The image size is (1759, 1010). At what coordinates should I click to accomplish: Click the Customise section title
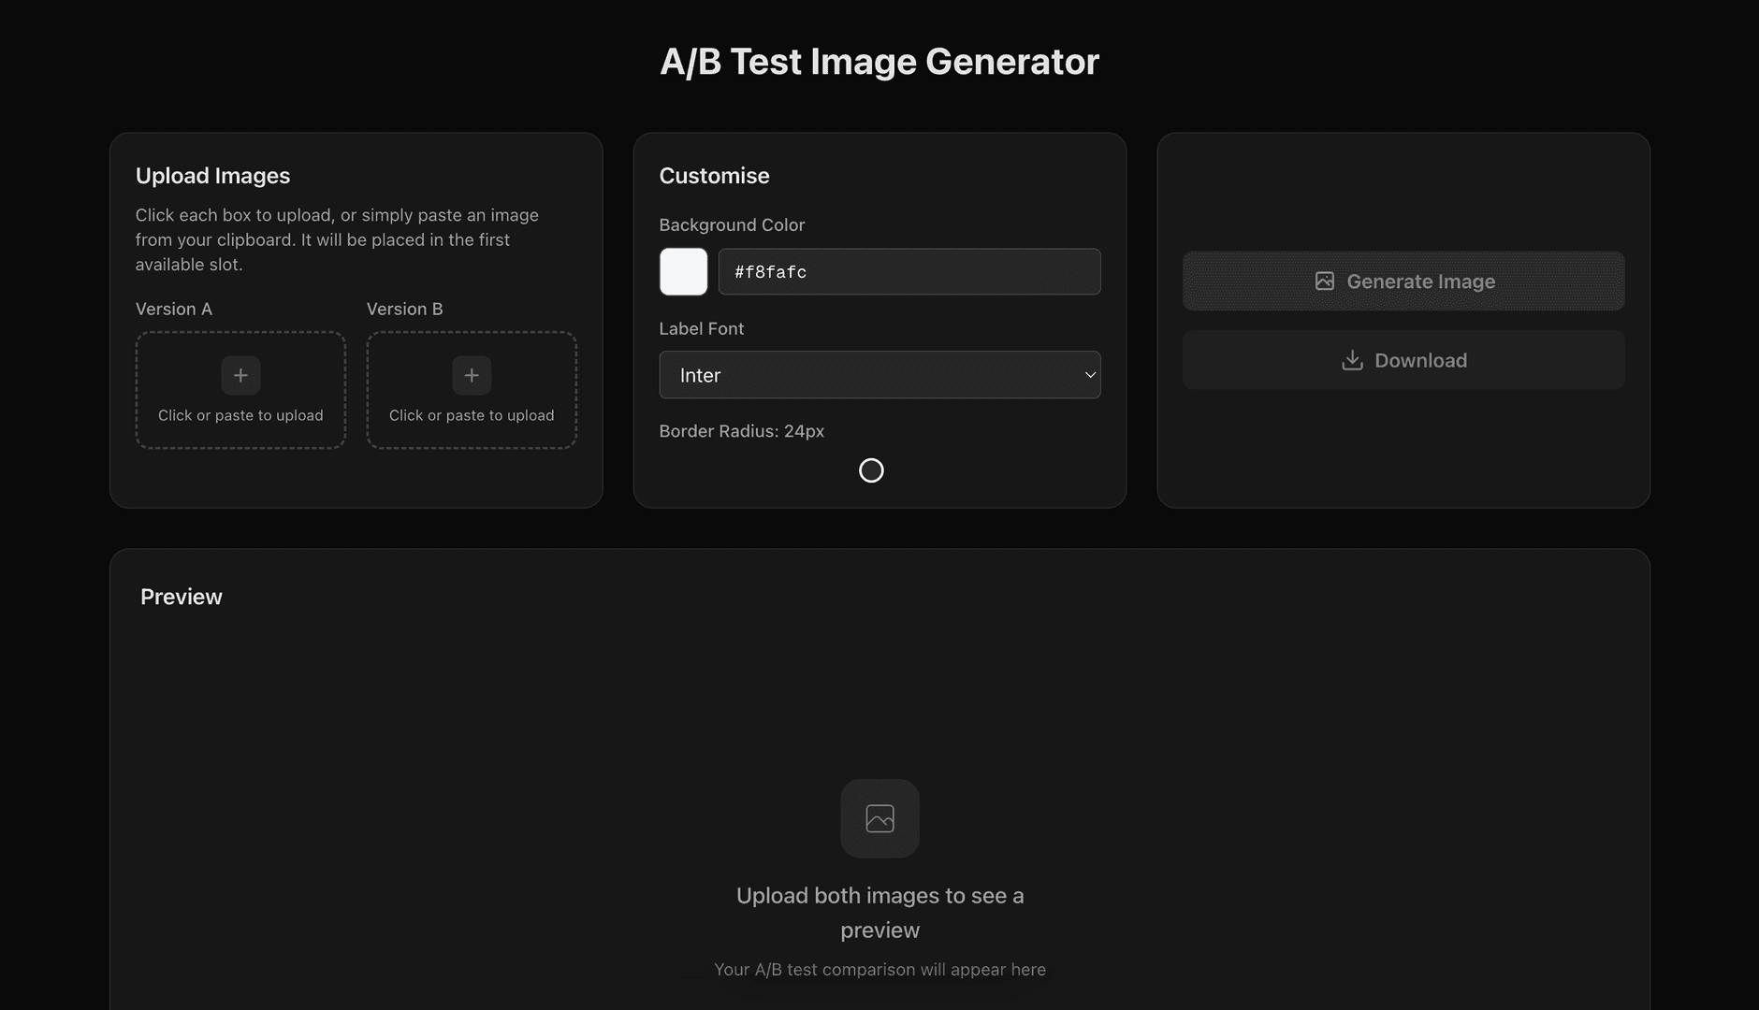tap(714, 175)
